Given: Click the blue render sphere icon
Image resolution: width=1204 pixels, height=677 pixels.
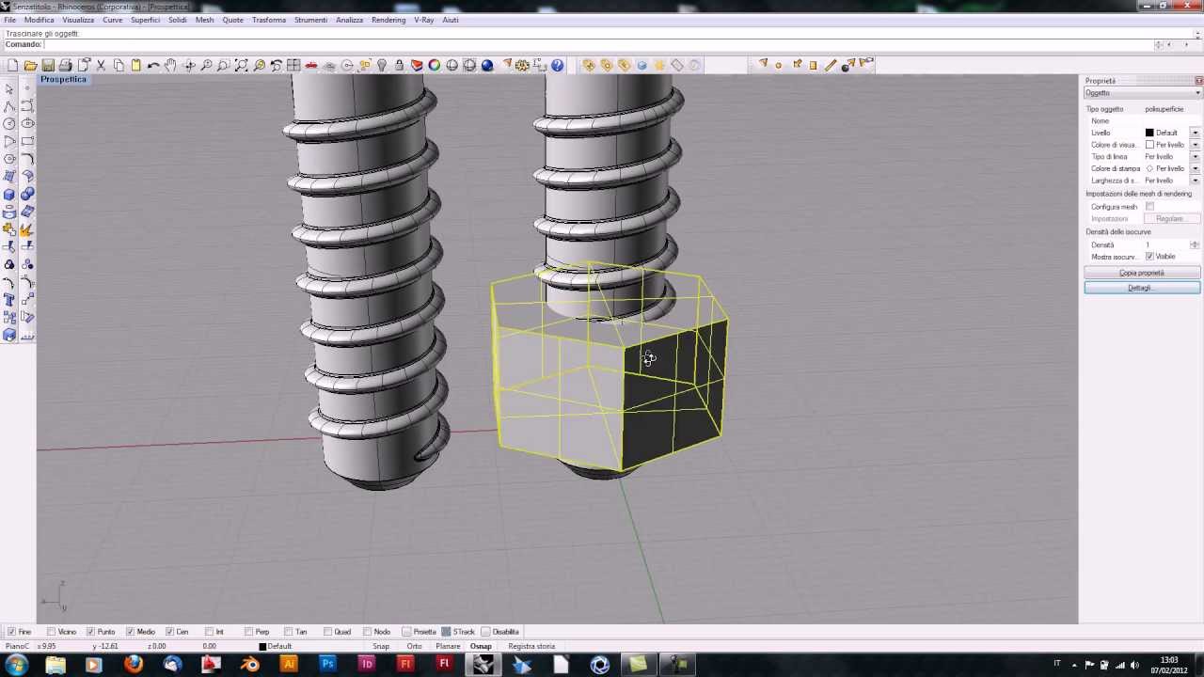Looking at the screenshot, I should coord(487,66).
